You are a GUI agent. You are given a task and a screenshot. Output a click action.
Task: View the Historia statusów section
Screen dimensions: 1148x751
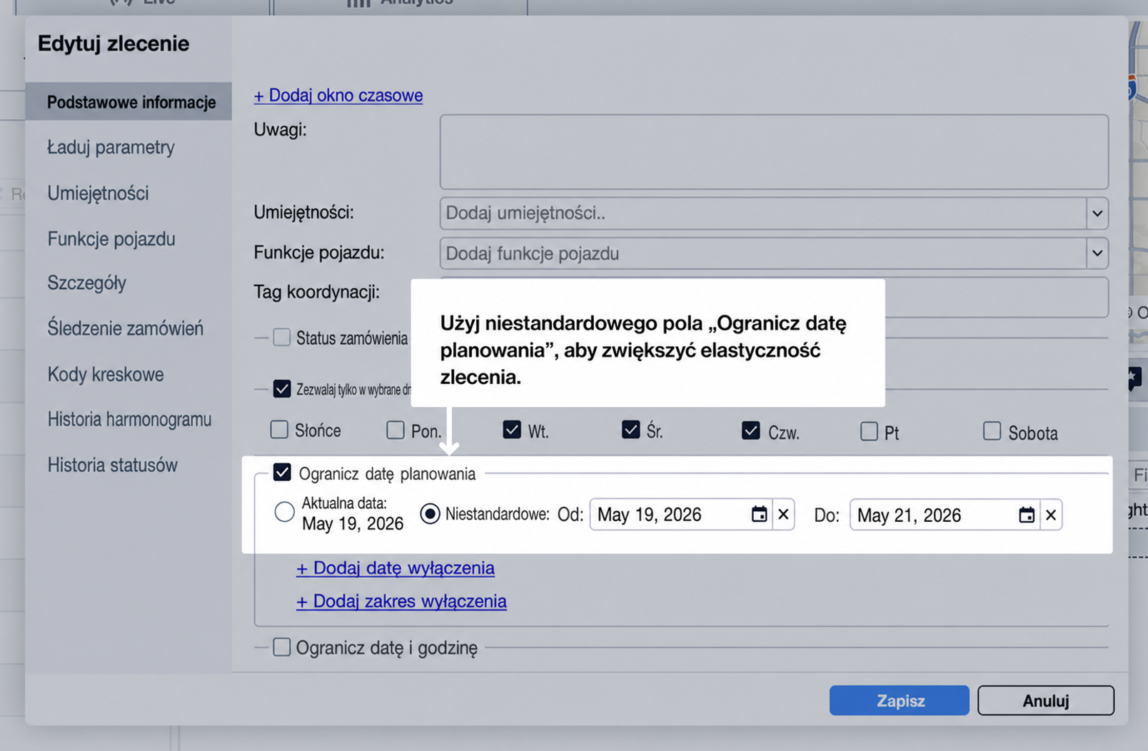coord(112,465)
